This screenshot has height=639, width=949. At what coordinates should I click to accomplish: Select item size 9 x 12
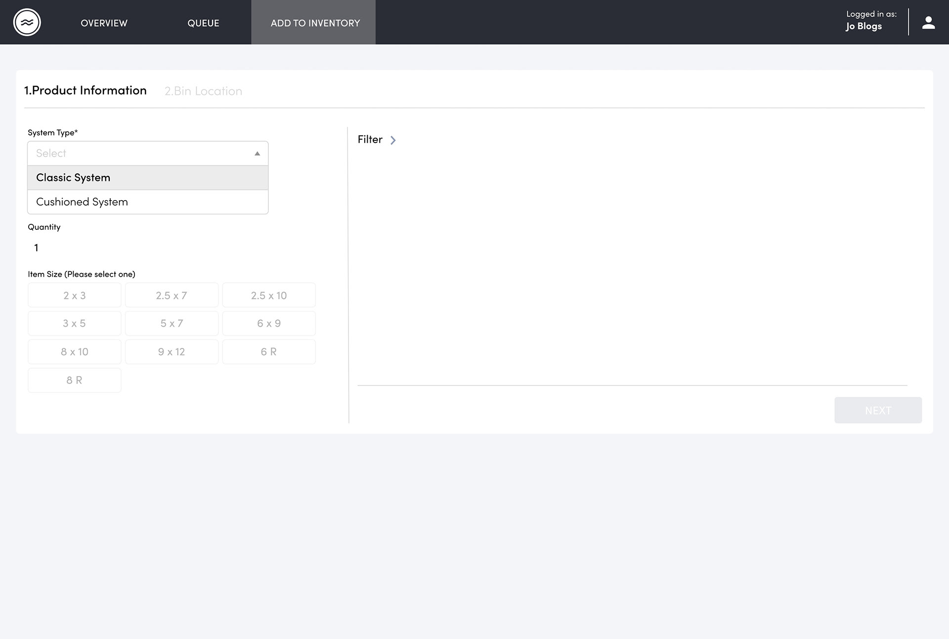pos(172,352)
